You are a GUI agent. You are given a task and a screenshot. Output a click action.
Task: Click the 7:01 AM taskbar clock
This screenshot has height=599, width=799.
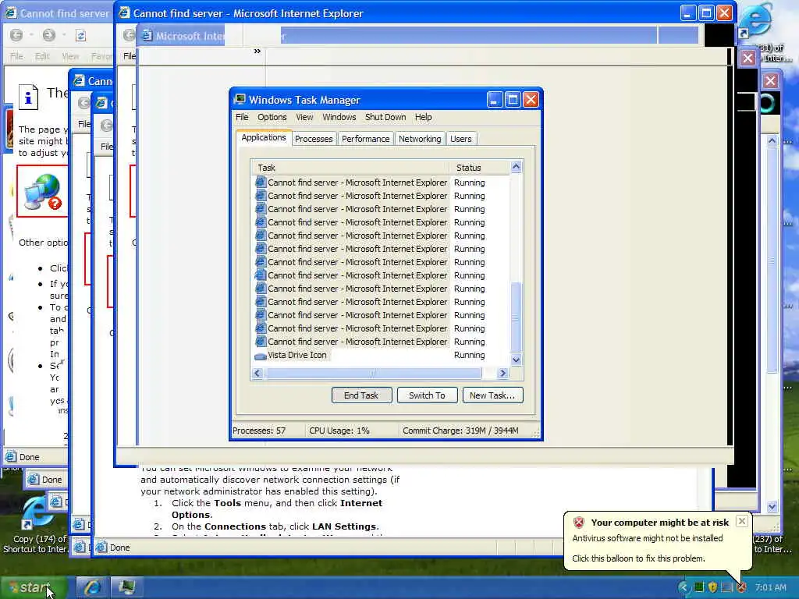770,587
